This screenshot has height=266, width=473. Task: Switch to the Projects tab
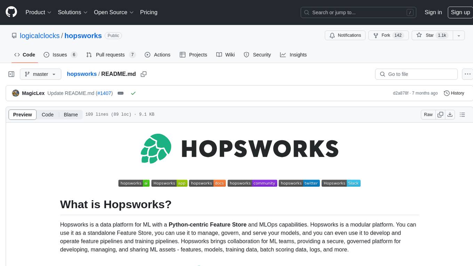[x=193, y=55]
